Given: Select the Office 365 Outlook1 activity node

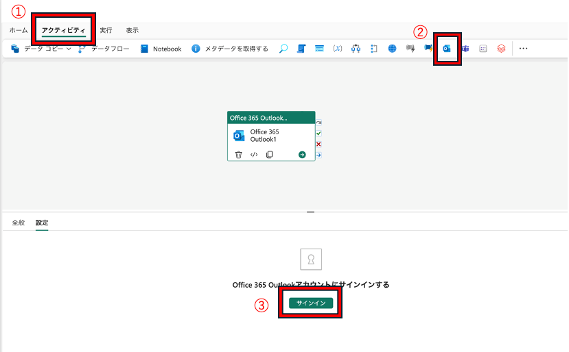Looking at the screenshot, I should click(x=271, y=136).
